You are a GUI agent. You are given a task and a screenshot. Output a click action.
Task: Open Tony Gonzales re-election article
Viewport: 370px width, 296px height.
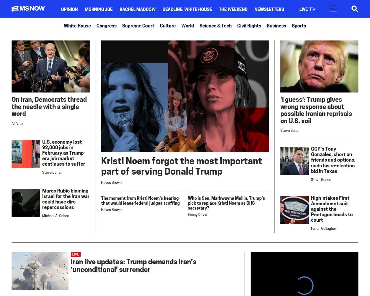[333, 160]
